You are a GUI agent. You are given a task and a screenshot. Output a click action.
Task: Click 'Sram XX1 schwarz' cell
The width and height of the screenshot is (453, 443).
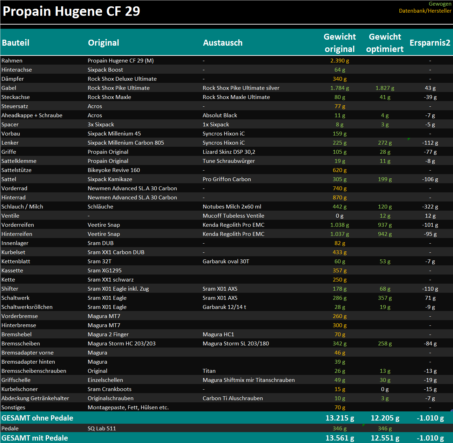[110, 280]
